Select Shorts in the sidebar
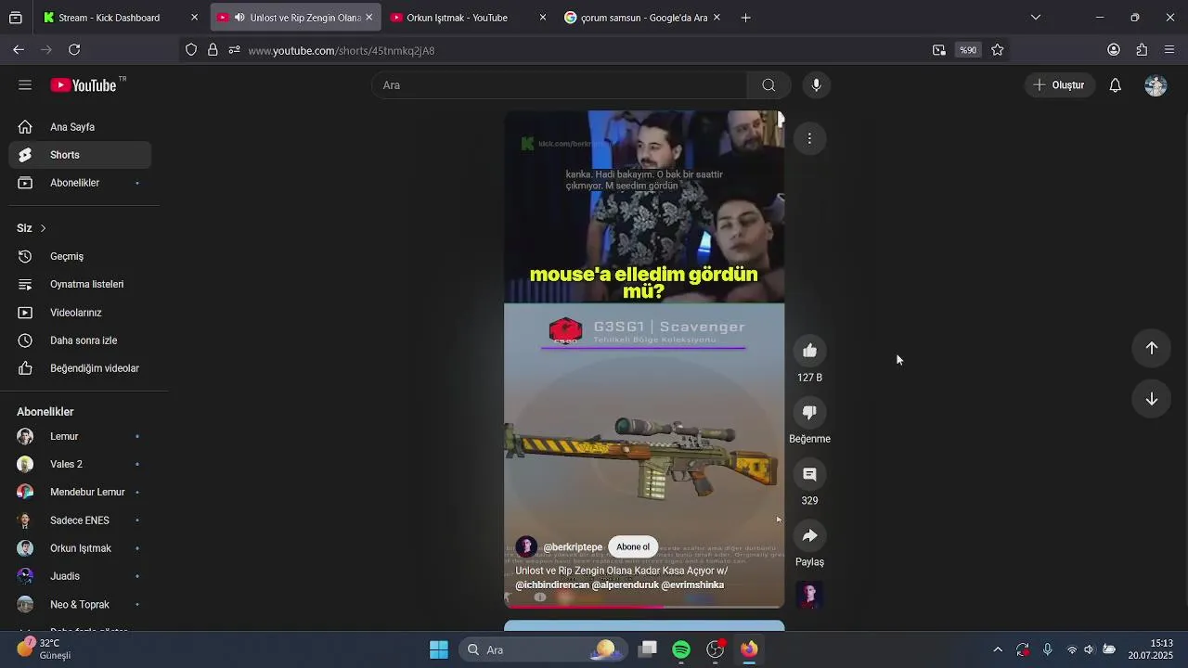 [80, 155]
